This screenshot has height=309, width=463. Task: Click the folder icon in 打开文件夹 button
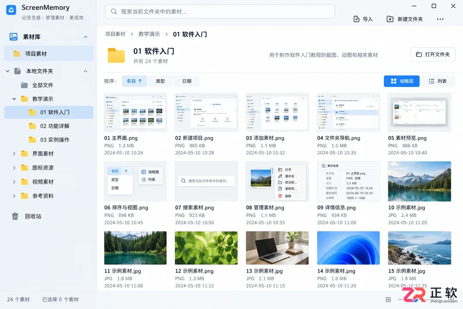click(419, 54)
